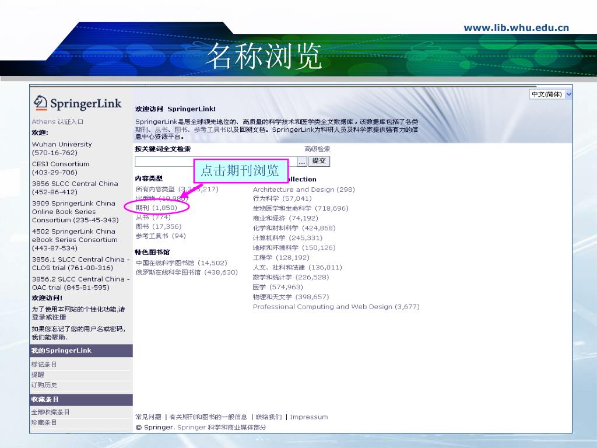Click 3856 SLCC Central China entry
597x448 pixels.
point(75,188)
